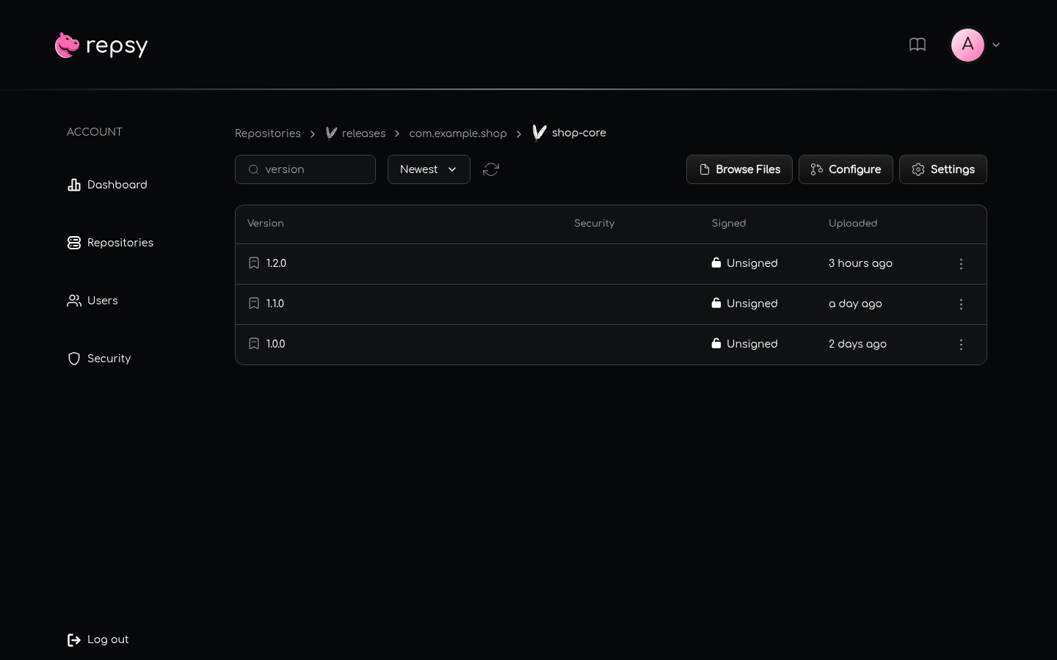Click the repsy logo
Image resolution: width=1057 pixels, height=660 pixels.
(101, 45)
